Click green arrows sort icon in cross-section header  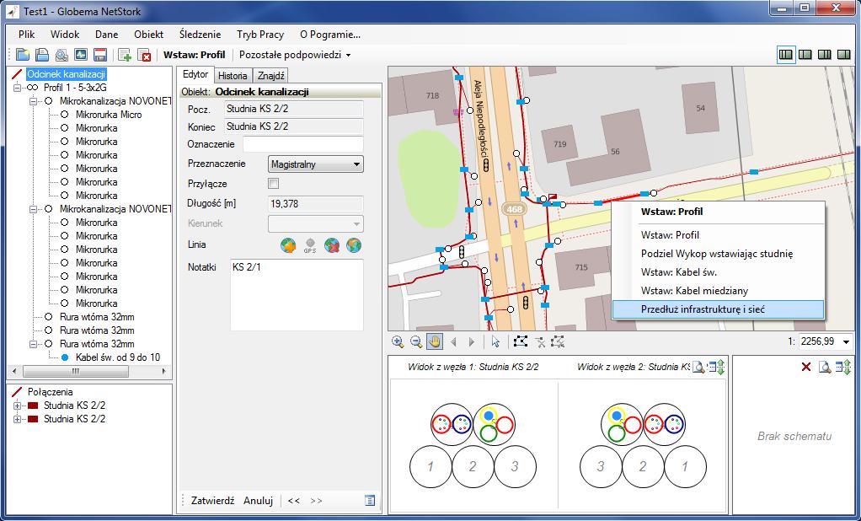[x=717, y=367]
